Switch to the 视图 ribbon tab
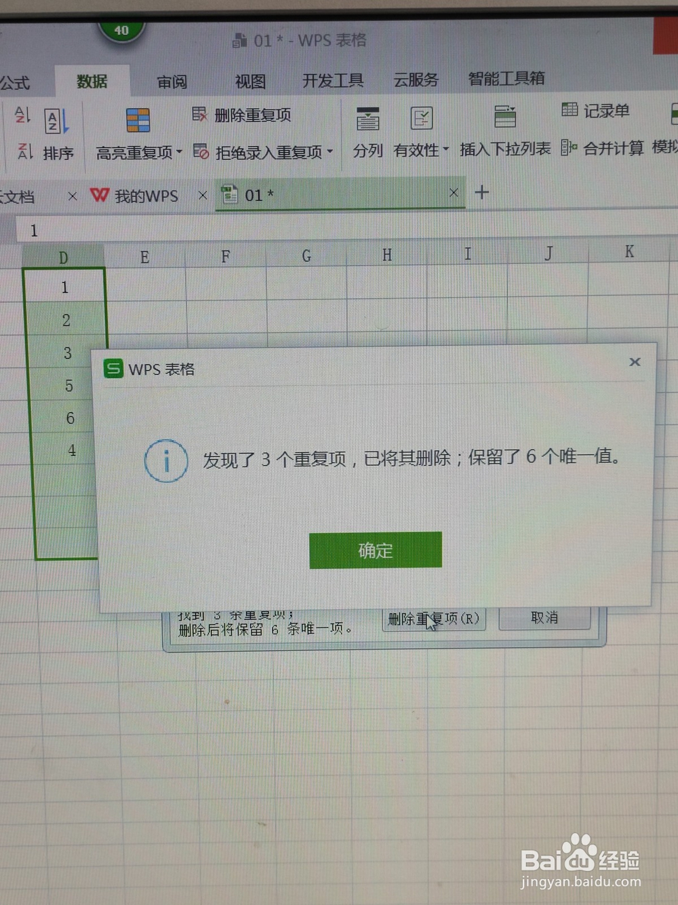Image resolution: width=678 pixels, height=905 pixels. [250, 81]
